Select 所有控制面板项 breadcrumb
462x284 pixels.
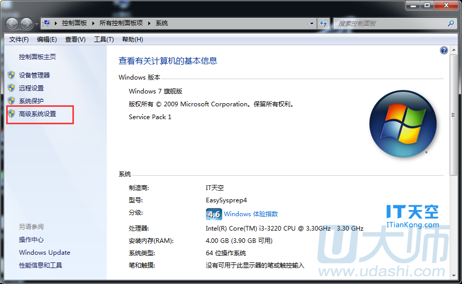121,23
